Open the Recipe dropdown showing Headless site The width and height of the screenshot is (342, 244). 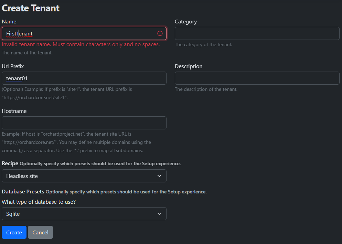point(84,176)
